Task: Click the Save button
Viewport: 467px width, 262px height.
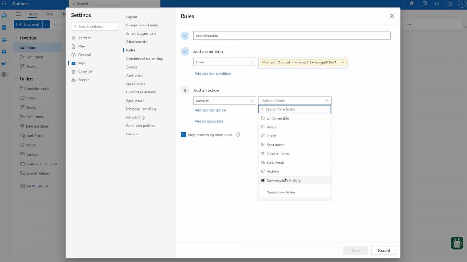Action: (355, 251)
